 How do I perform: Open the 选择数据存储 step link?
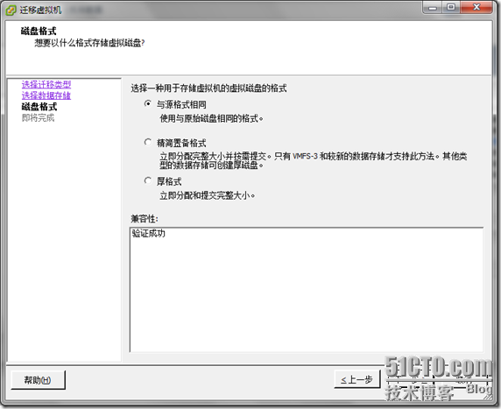[x=46, y=95]
